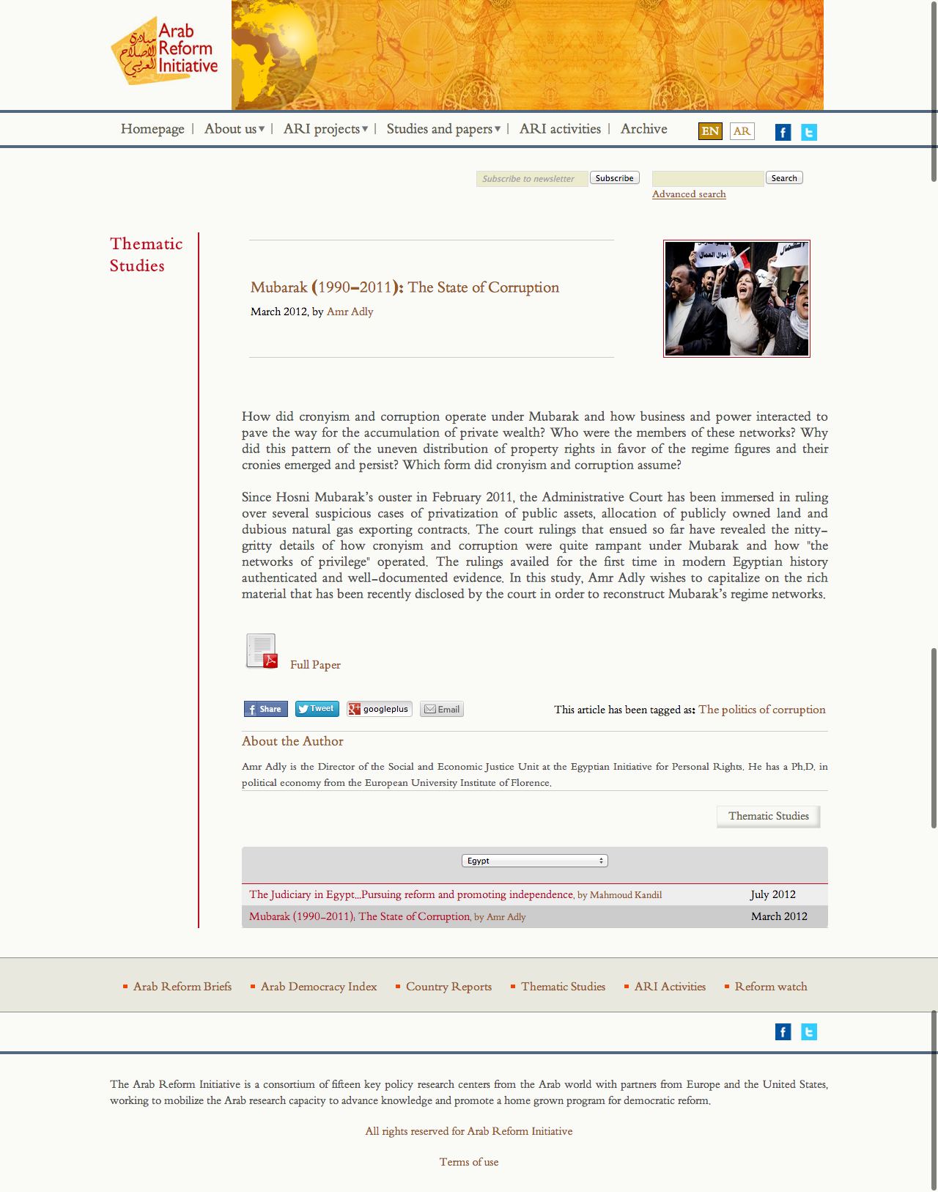
Task: Open Arab Democracy Index footer link
Action: pyautogui.click(x=319, y=987)
